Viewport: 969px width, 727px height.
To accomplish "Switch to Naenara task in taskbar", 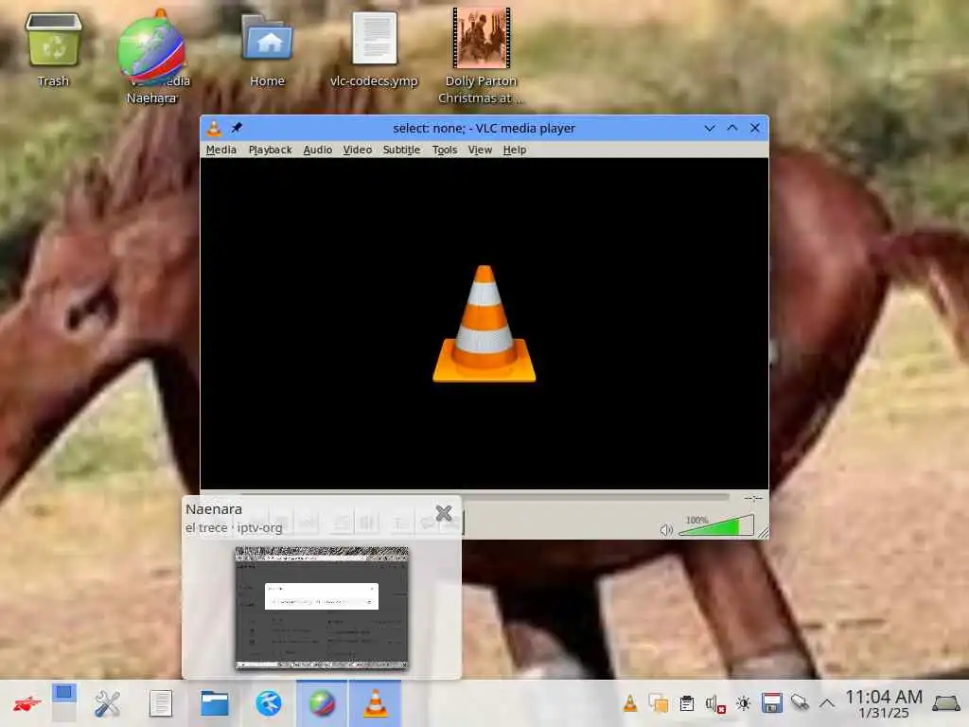I will click(322, 703).
